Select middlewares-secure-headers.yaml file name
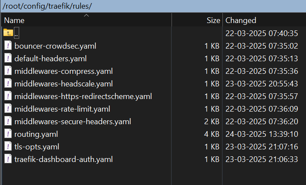Screen dimensions: 306x185 coord(73,122)
